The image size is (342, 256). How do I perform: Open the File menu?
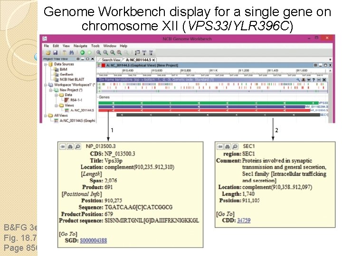(x=46, y=46)
